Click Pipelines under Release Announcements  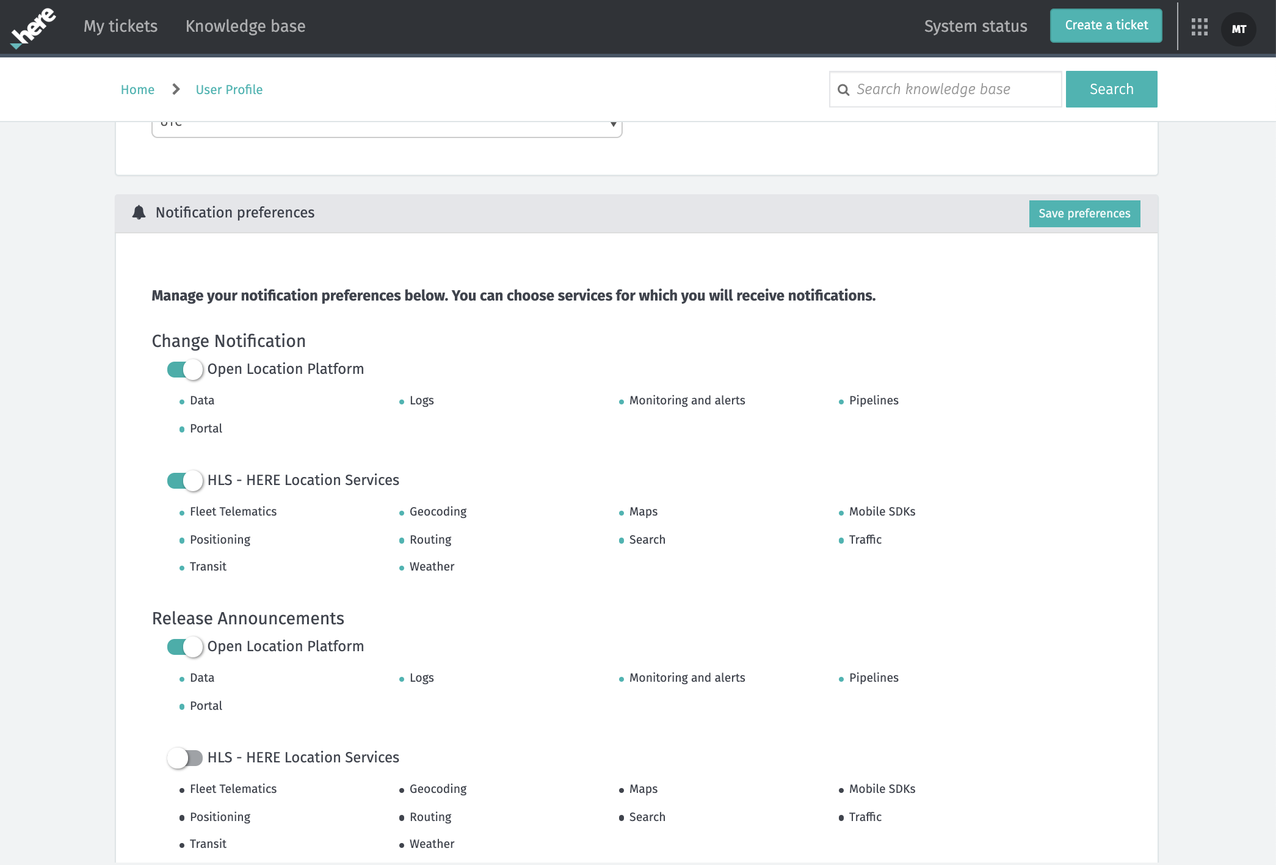pos(874,678)
